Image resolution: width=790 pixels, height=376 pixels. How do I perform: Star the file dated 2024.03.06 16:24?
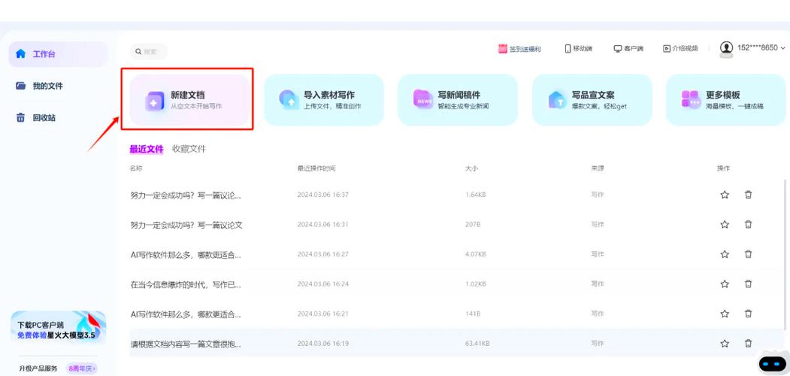pos(725,284)
